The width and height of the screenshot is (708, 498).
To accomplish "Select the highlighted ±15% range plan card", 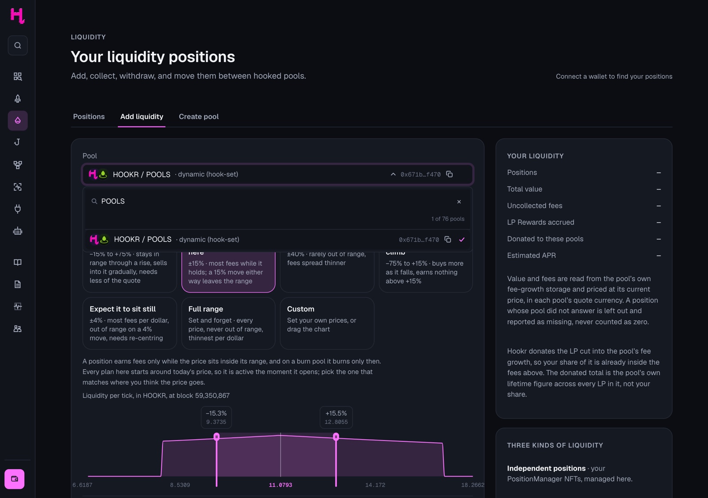I will point(228,271).
